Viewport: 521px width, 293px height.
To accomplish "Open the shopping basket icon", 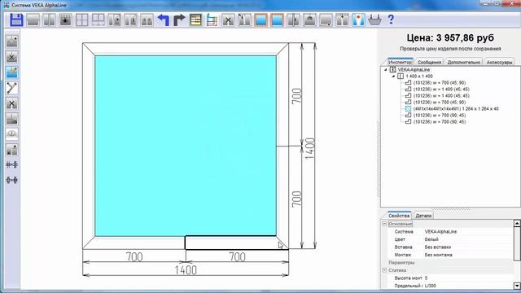I will click(x=374, y=20).
